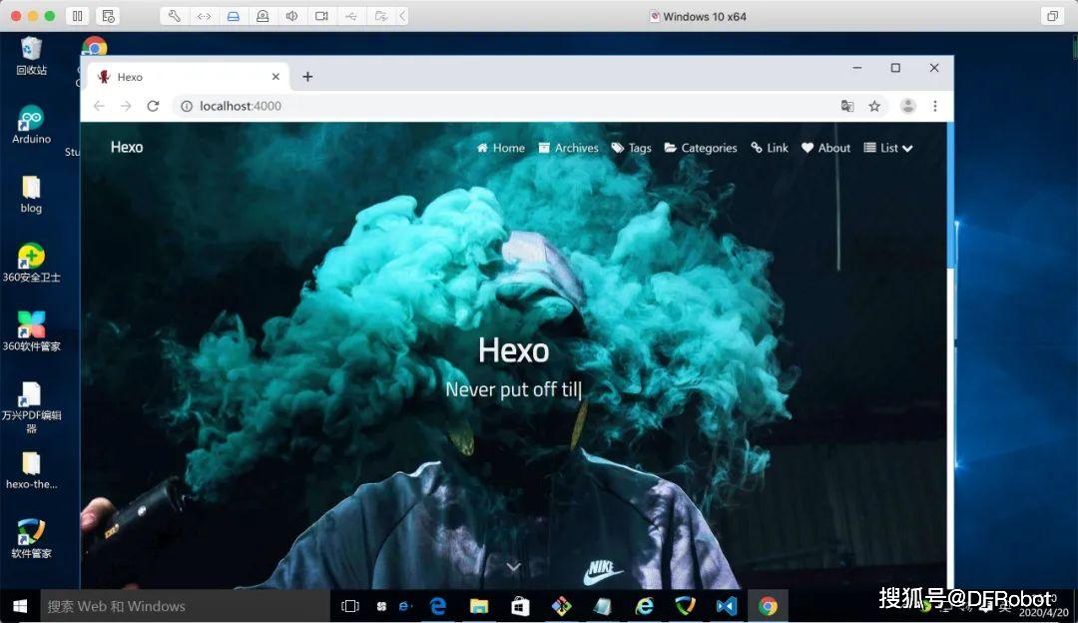Open Microsoft Store from taskbar

coord(520,606)
